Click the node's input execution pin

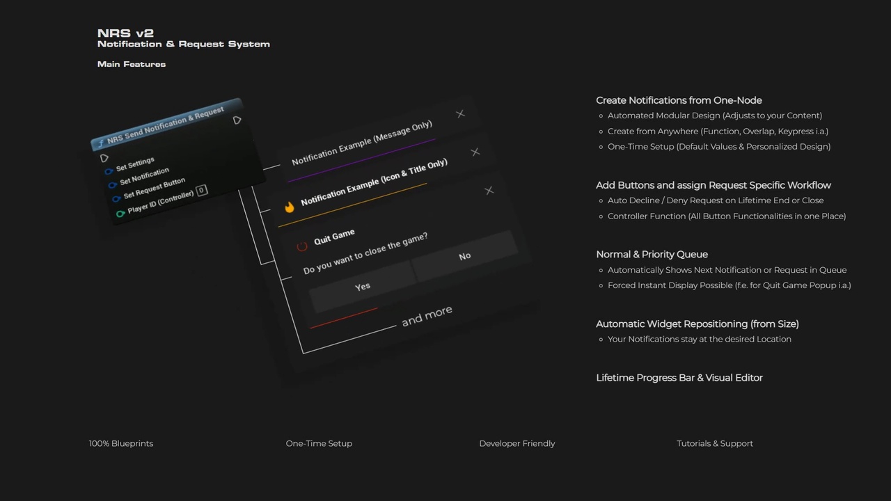click(x=104, y=158)
